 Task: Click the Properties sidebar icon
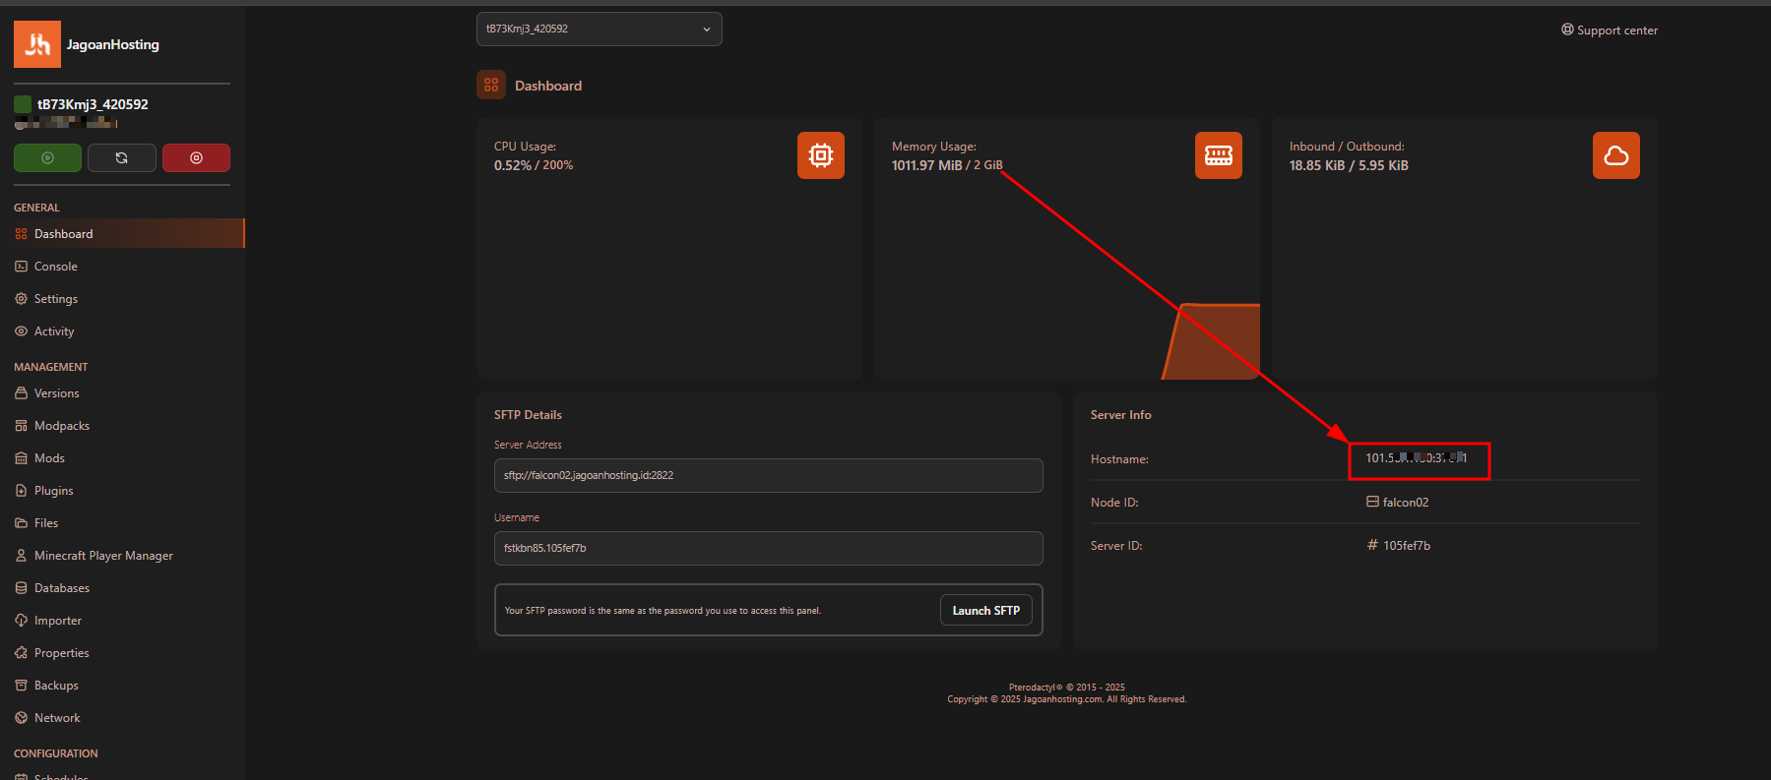pyautogui.click(x=21, y=652)
